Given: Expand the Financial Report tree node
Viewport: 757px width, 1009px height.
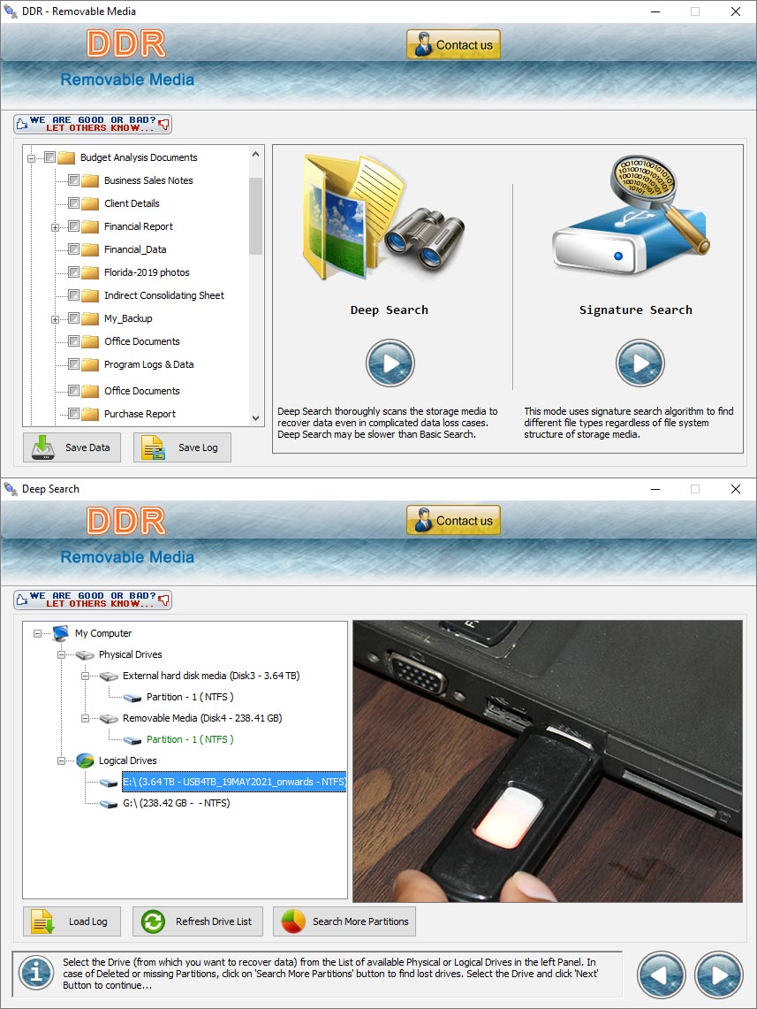Looking at the screenshot, I should pyautogui.click(x=56, y=225).
